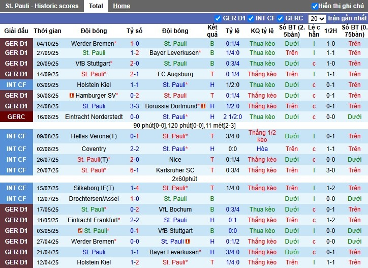Click the GERC league badge on 16/08/25 row
Image resolution: width=368 pixels, height=268 pixels.
point(16,116)
